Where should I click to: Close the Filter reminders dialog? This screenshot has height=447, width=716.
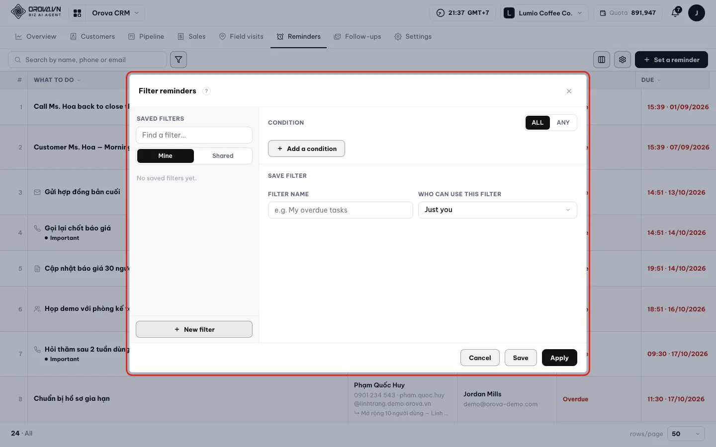(x=569, y=91)
